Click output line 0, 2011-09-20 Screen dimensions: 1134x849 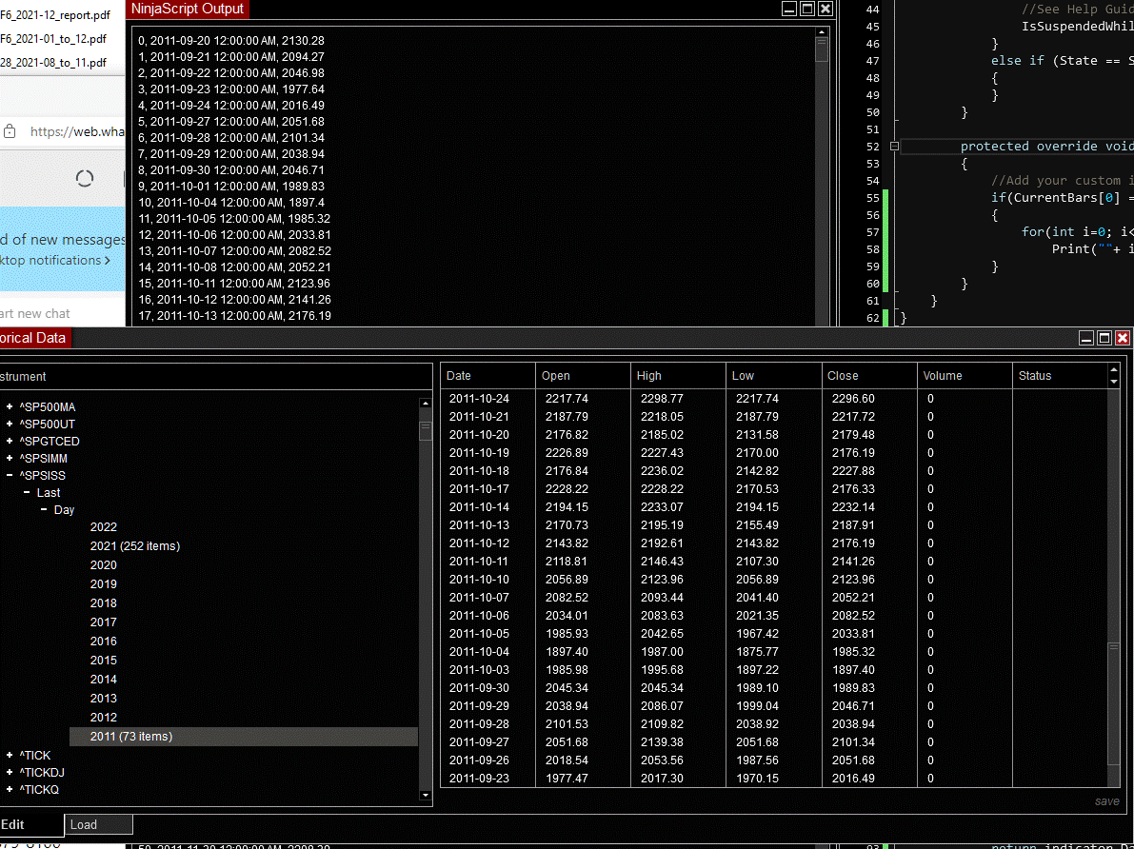coord(231,41)
